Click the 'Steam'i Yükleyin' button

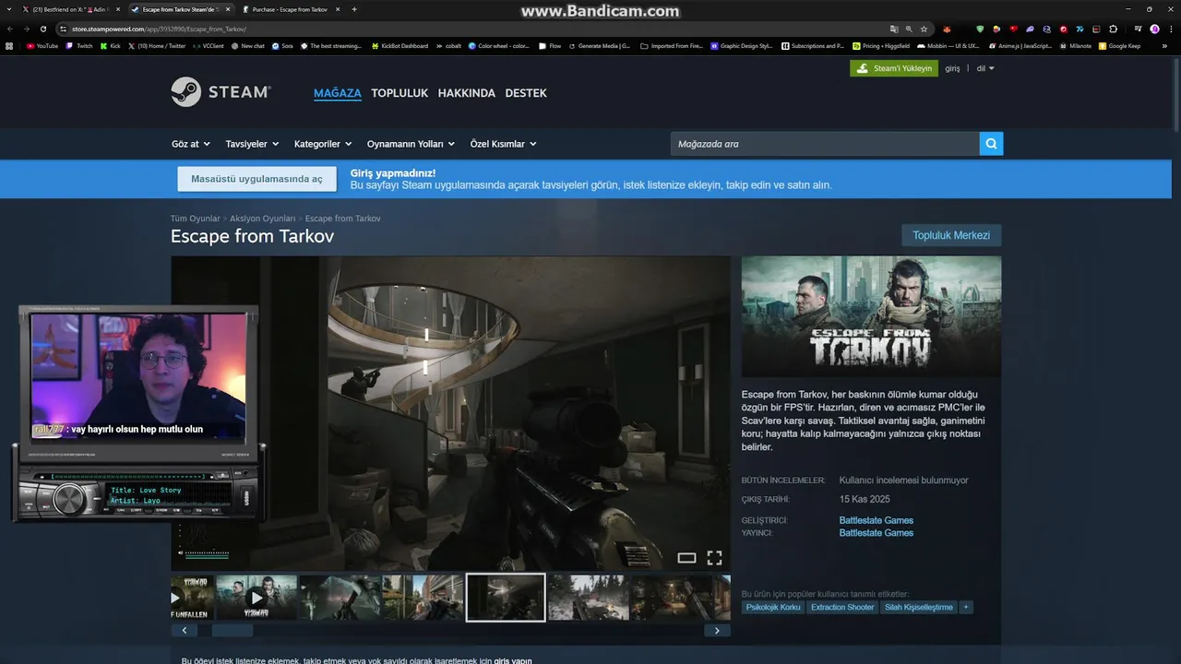pos(894,68)
